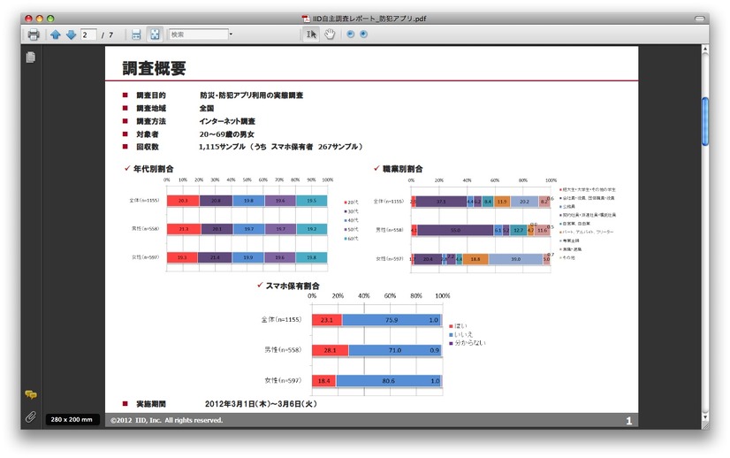Go to the next page with the down arrow
This screenshot has width=730, height=458.
[71, 34]
